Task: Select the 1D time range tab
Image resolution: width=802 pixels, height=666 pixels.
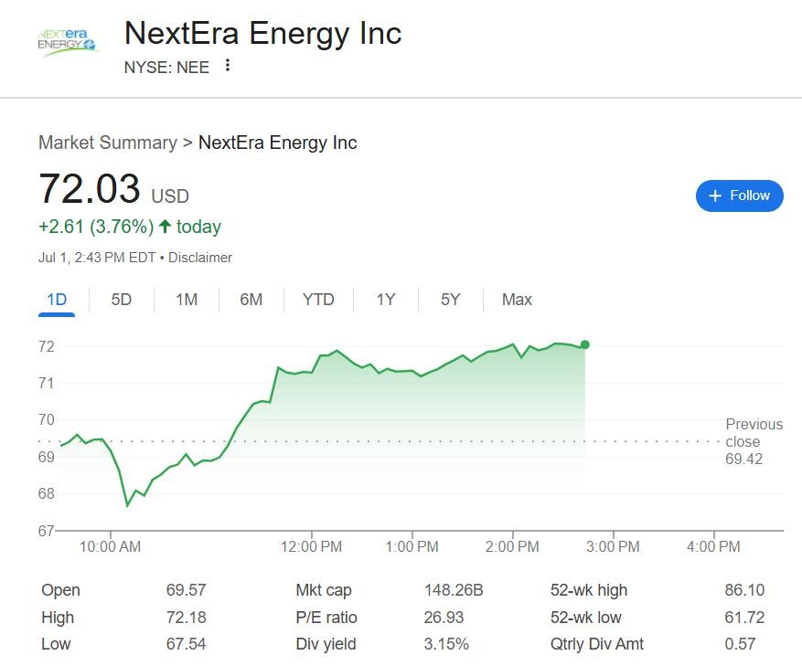Action: pyautogui.click(x=57, y=300)
